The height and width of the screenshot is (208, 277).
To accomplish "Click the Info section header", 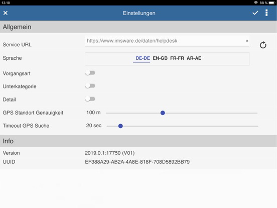I will pos(138,141).
